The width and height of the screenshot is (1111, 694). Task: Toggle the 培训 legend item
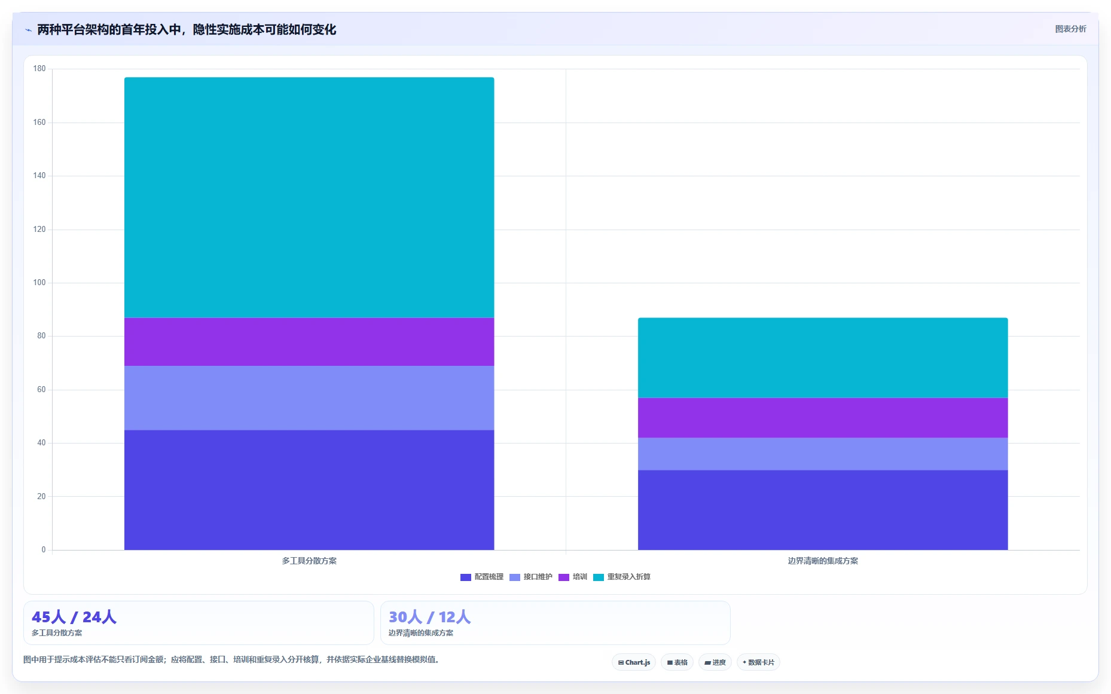coord(573,577)
